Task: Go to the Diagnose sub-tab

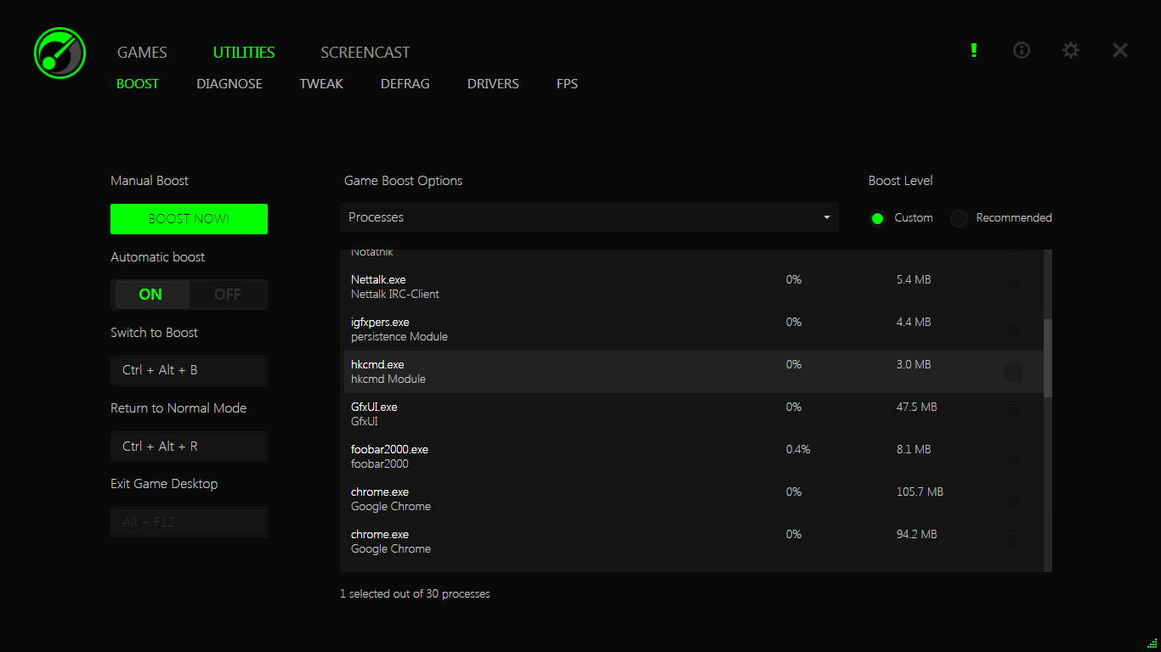Action: click(229, 84)
